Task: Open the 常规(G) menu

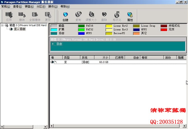Action: (6, 7)
